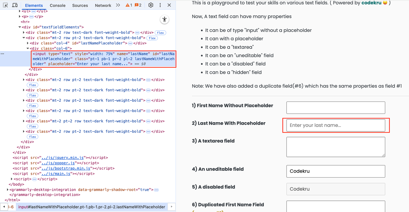The width and height of the screenshot is (409, 212).
Task: Expand the collapsed ul element ellipsis
Action: pos(33,11)
